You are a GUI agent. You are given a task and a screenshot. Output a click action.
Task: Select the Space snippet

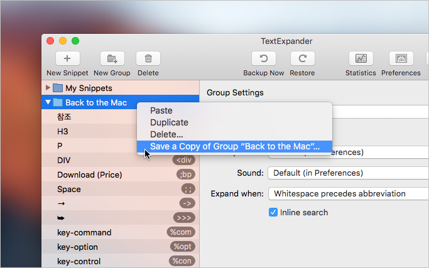point(121,189)
